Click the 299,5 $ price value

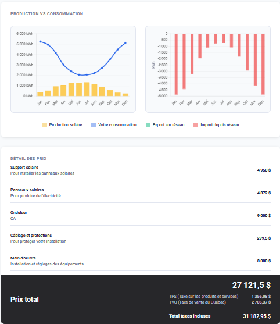point(264,238)
